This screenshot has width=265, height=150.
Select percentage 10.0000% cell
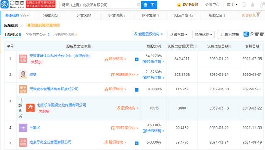pyautogui.click(x=154, y=89)
